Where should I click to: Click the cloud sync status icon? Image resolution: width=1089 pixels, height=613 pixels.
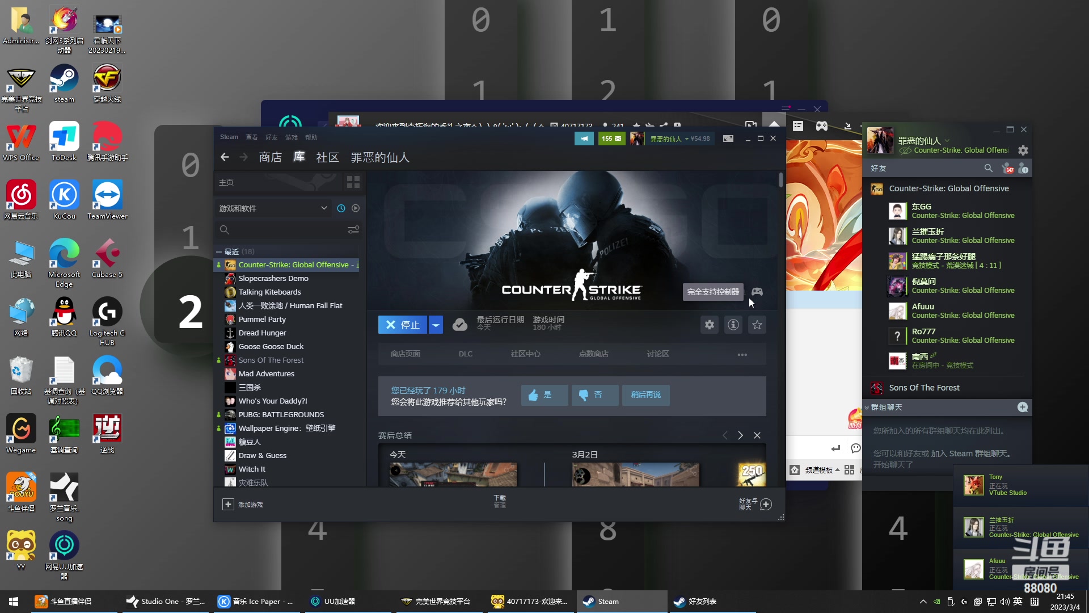tap(460, 325)
